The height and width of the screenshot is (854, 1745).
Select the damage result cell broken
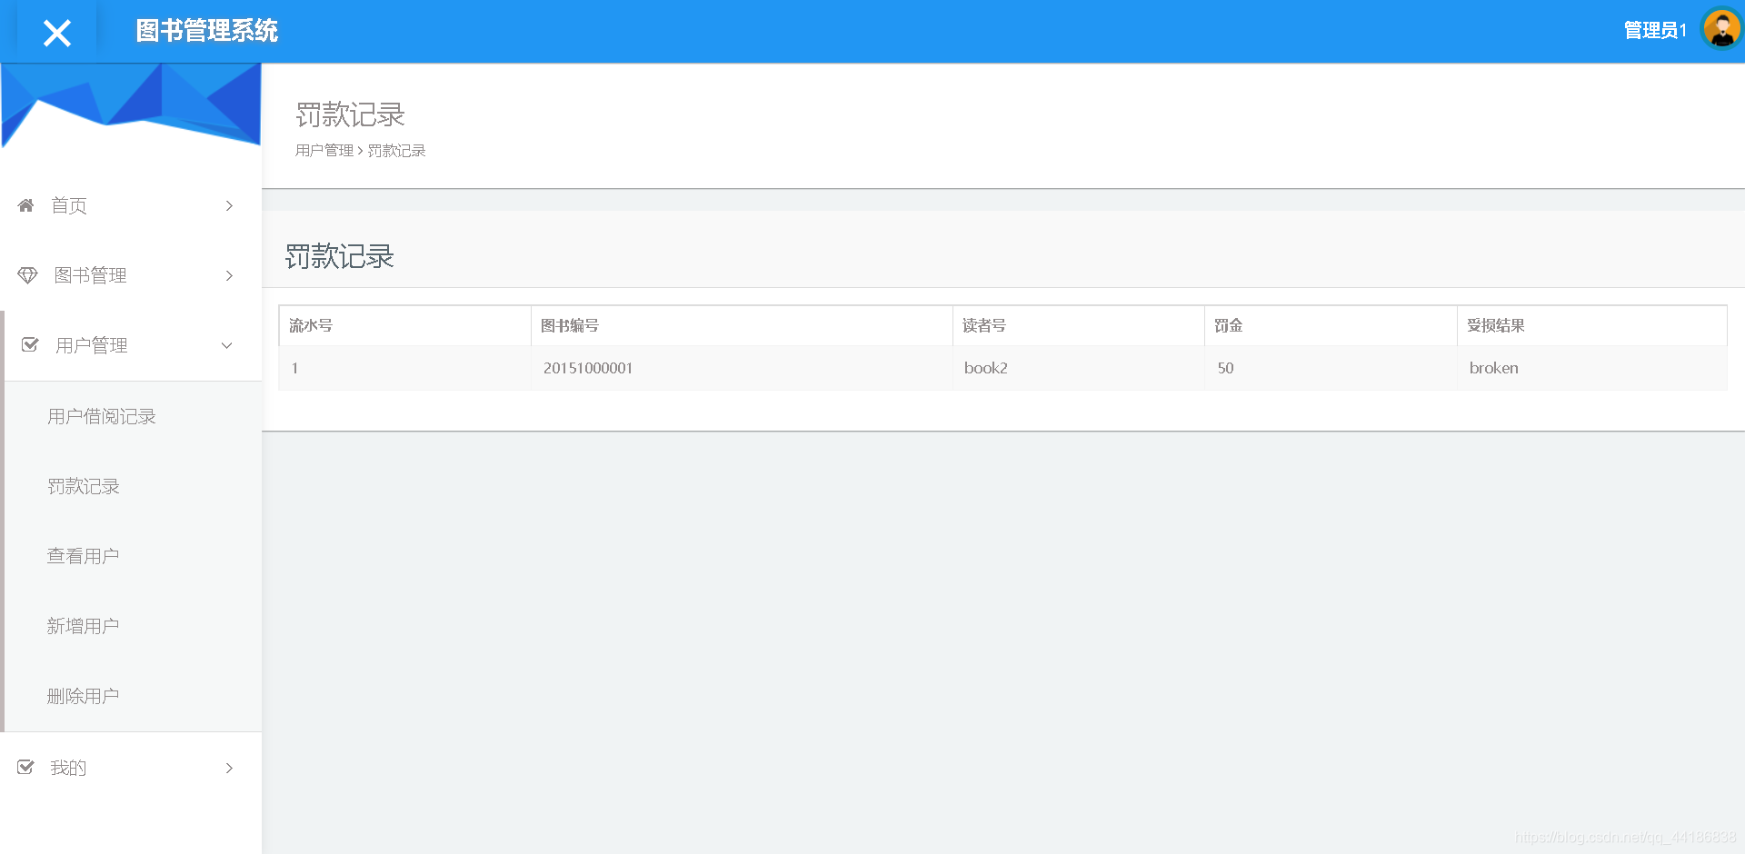(1592, 368)
